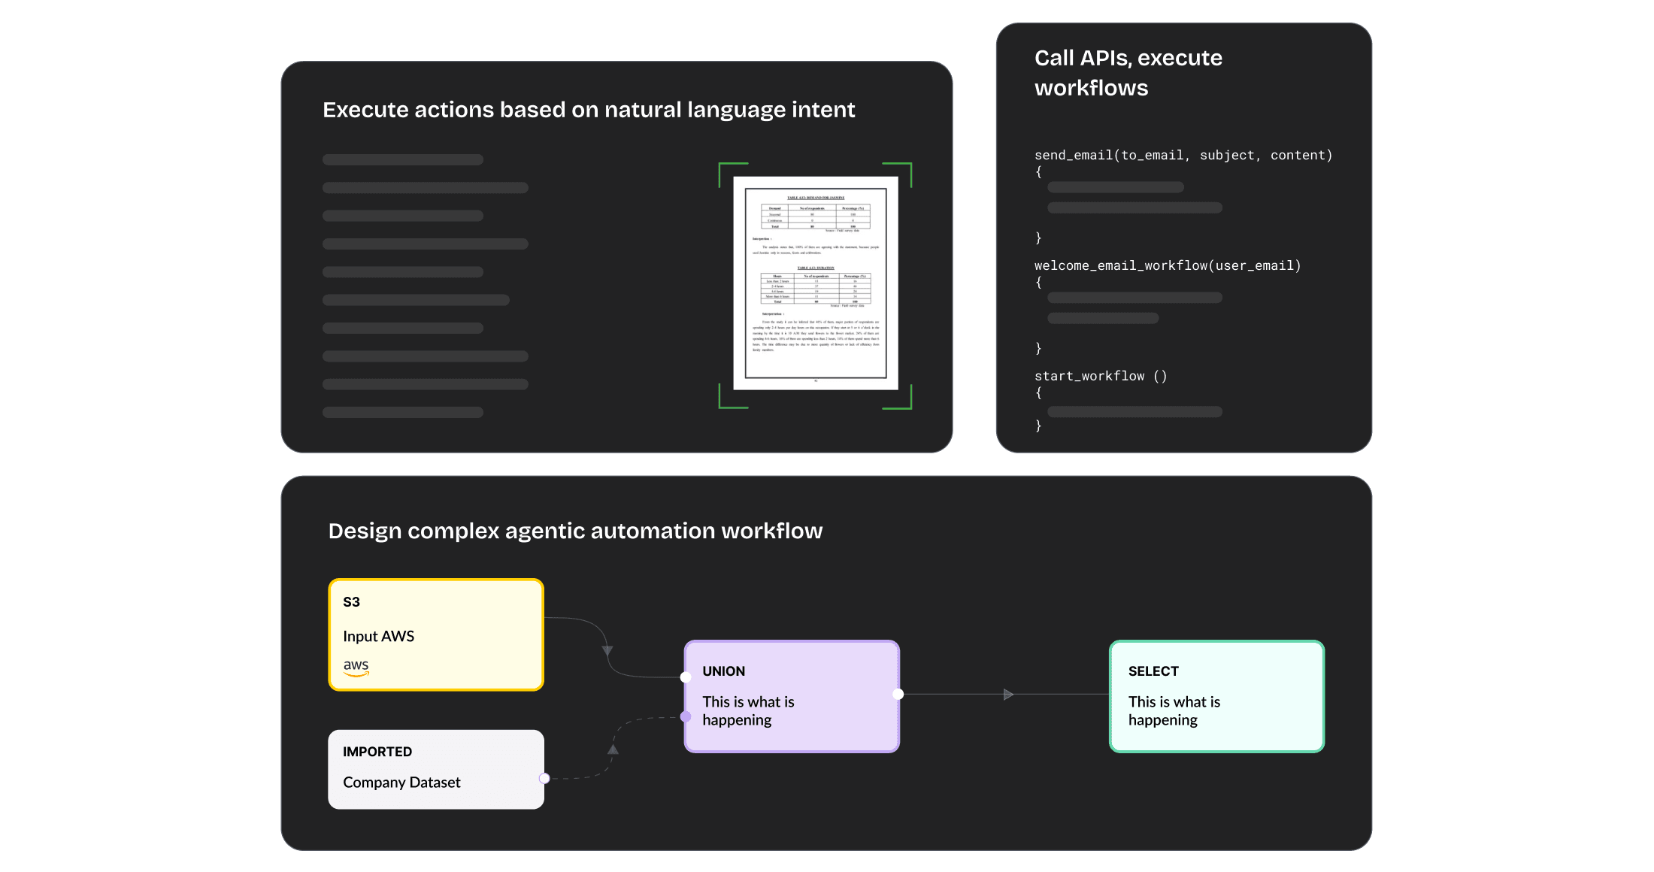This screenshot has width=1654, height=872.
Task: Click the first gray placeholder bar in the left panel
Action: (402, 159)
